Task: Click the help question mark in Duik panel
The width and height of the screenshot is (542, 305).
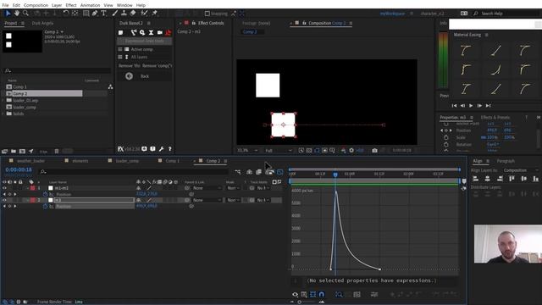Action: [169, 149]
